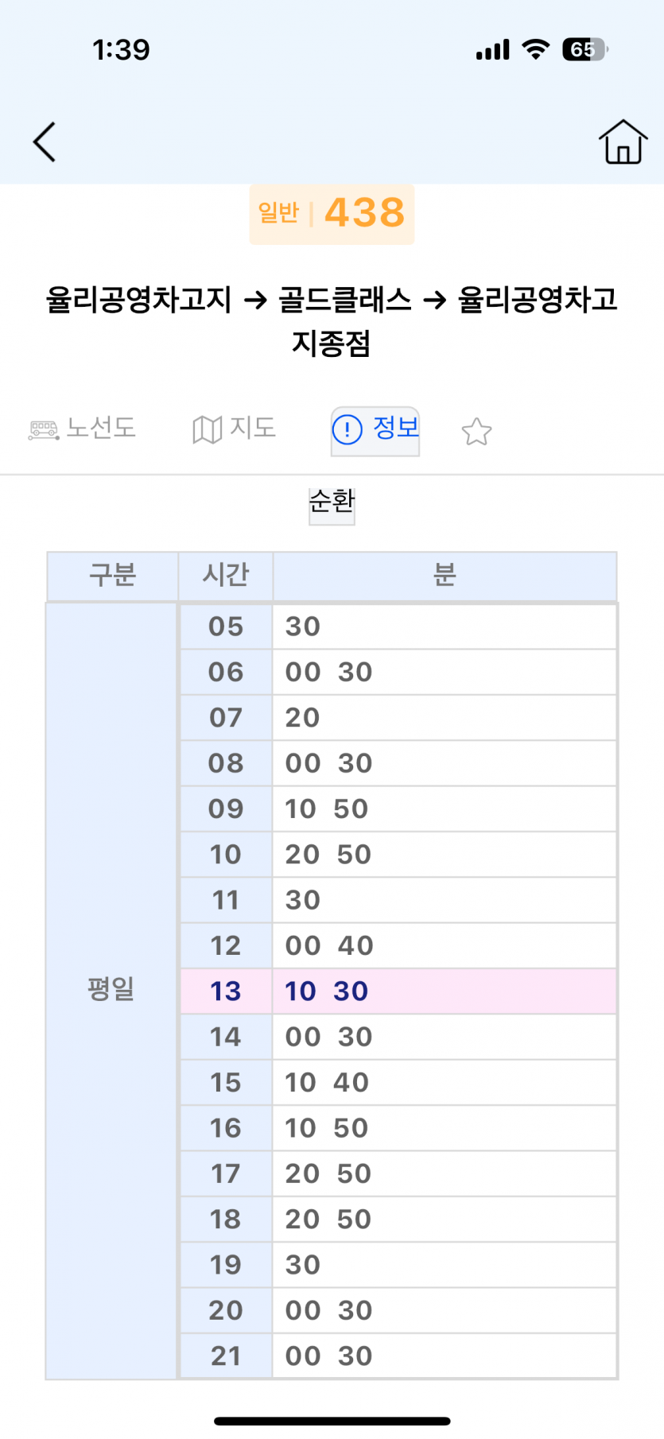This screenshot has width=664, height=1439.
Task: Go to home via house icon
Action: [623, 142]
